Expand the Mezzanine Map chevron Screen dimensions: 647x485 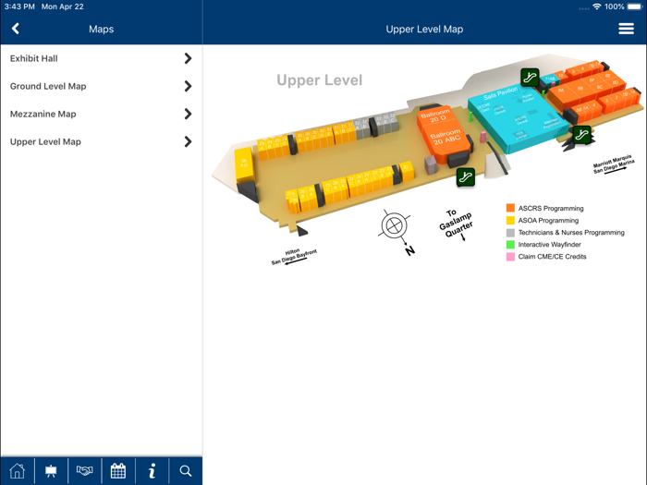click(x=188, y=114)
